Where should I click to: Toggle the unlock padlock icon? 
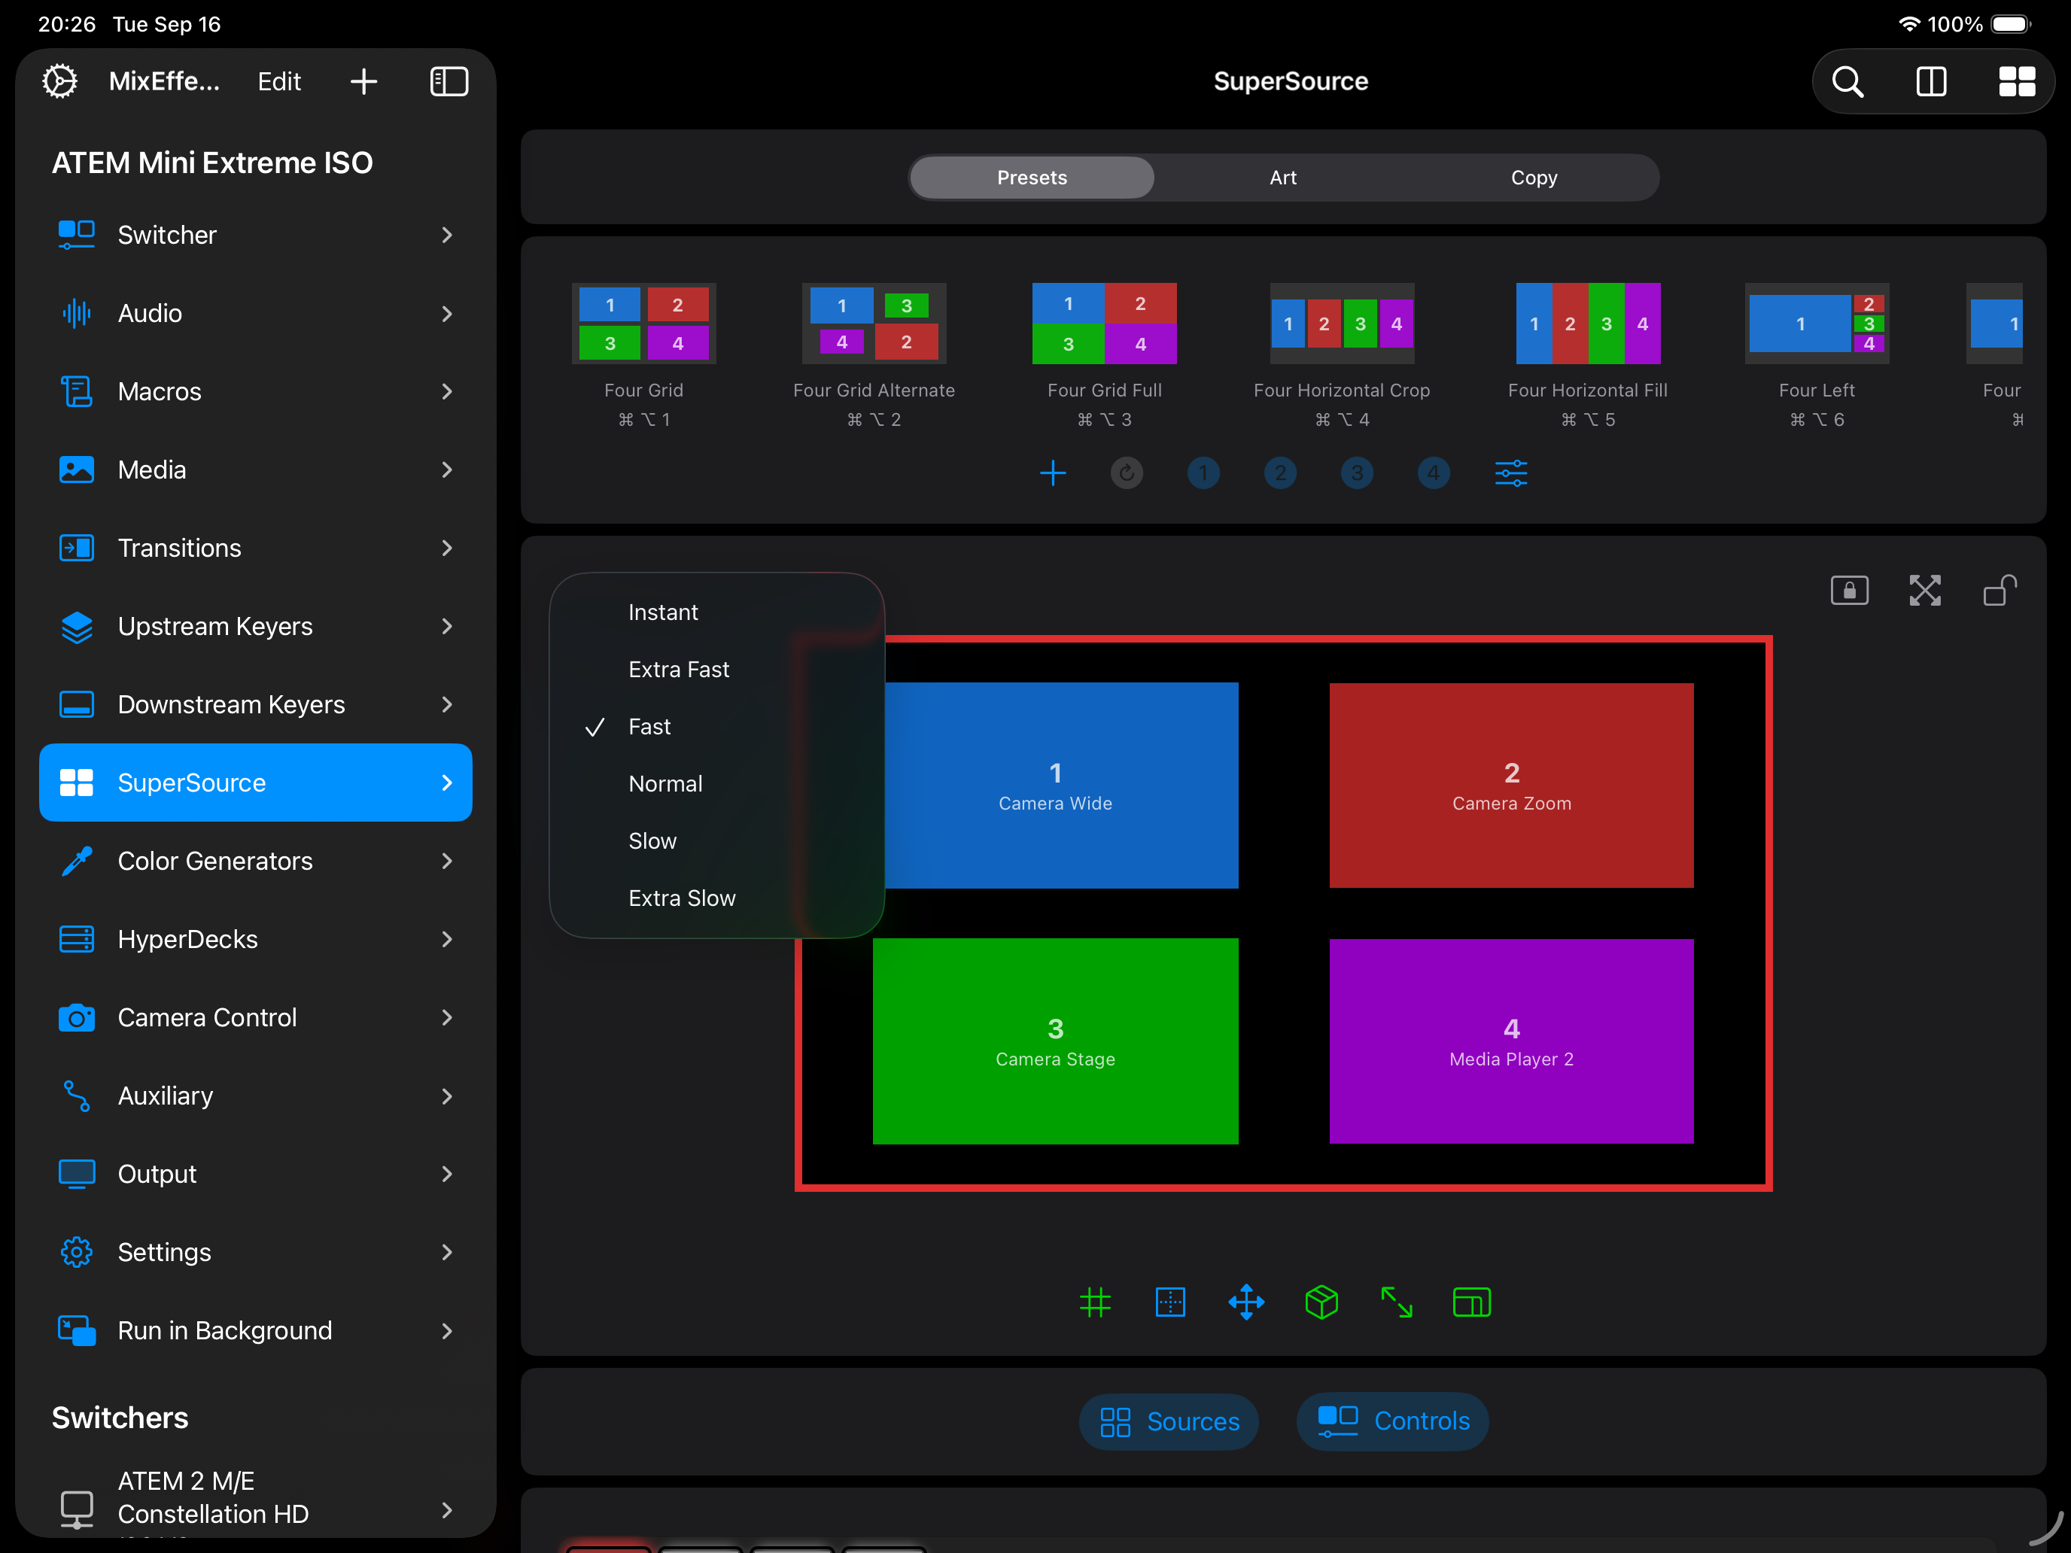[x=2000, y=591]
